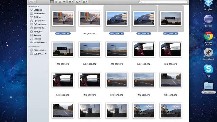Click the IMG_5565.CR2 file name label
217x122 pixels.
pyautogui.click(x=171, y=33)
